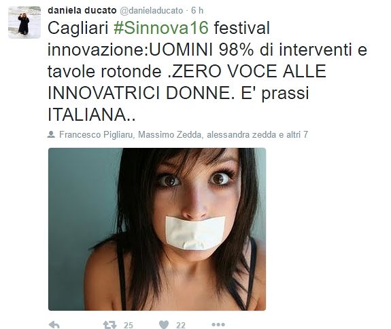The height and width of the screenshot is (329, 391).
Task: Click the tagged-people person icon
Action: coord(51,134)
